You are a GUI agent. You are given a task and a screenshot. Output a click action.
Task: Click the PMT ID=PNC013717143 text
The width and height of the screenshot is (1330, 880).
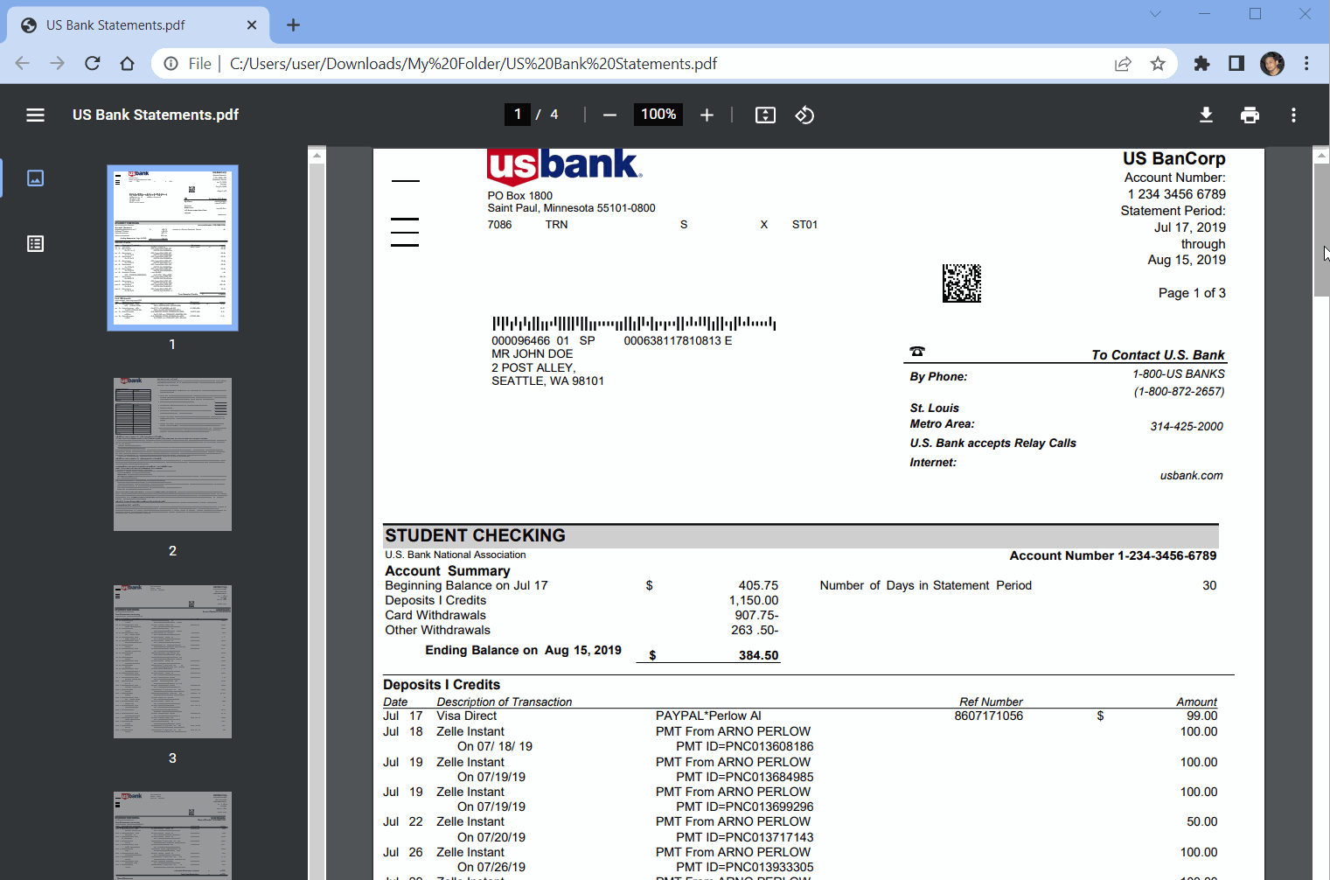click(x=744, y=837)
